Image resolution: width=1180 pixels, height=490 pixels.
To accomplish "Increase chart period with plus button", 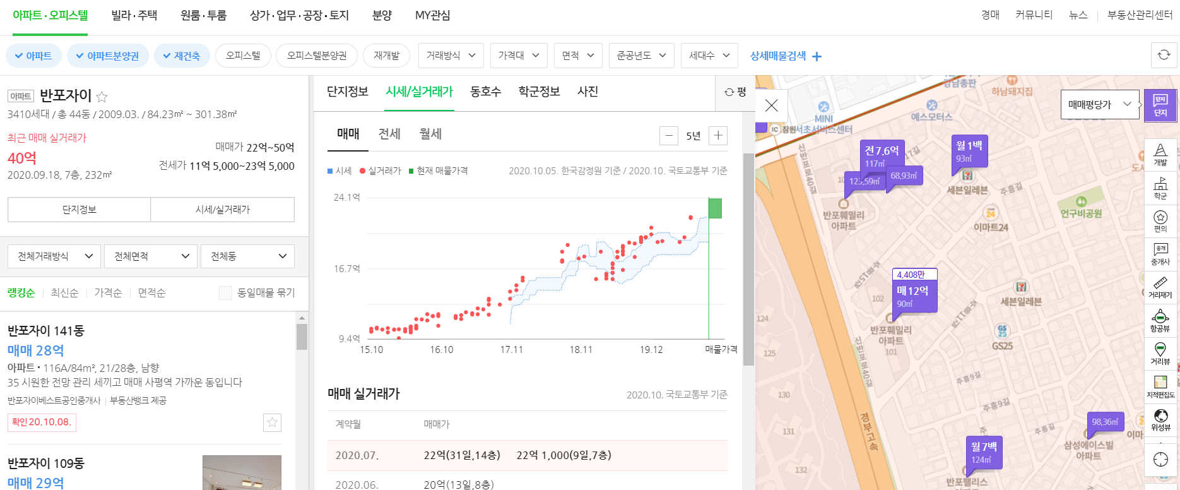I will click(718, 136).
